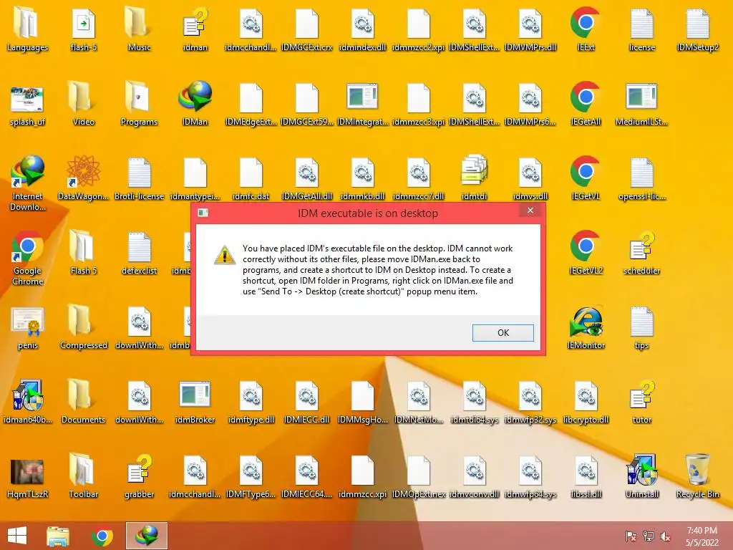
Task: Open the network status tray icon
Action: pos(648,536)
